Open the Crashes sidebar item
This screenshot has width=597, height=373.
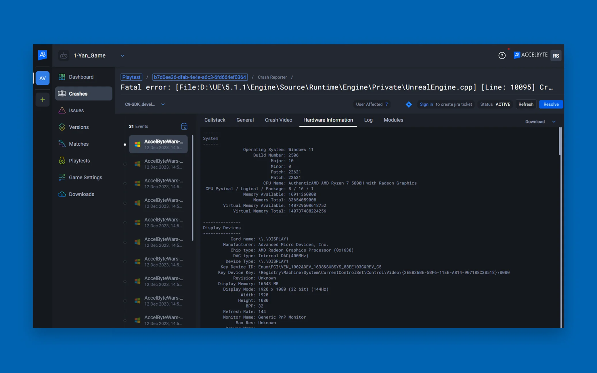[84, 94]
